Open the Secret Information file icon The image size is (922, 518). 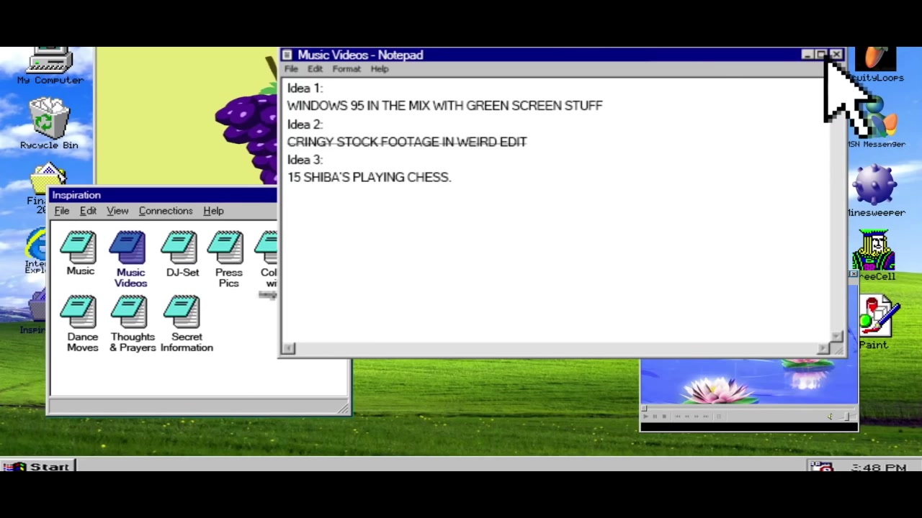[x=187, y=324]
